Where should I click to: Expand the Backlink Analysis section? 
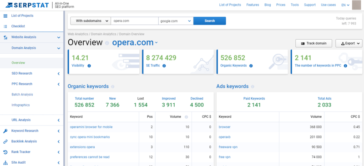point(59,141)
